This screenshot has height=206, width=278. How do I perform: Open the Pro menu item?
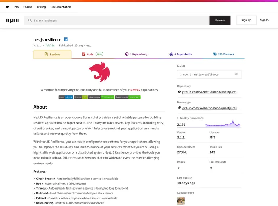[x=17, y=7]
